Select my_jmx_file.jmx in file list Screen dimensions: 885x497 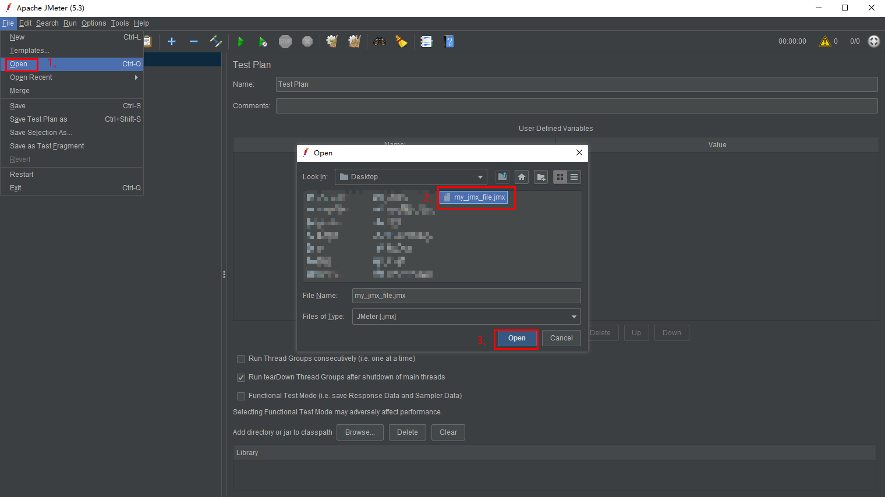coord(474,197)
